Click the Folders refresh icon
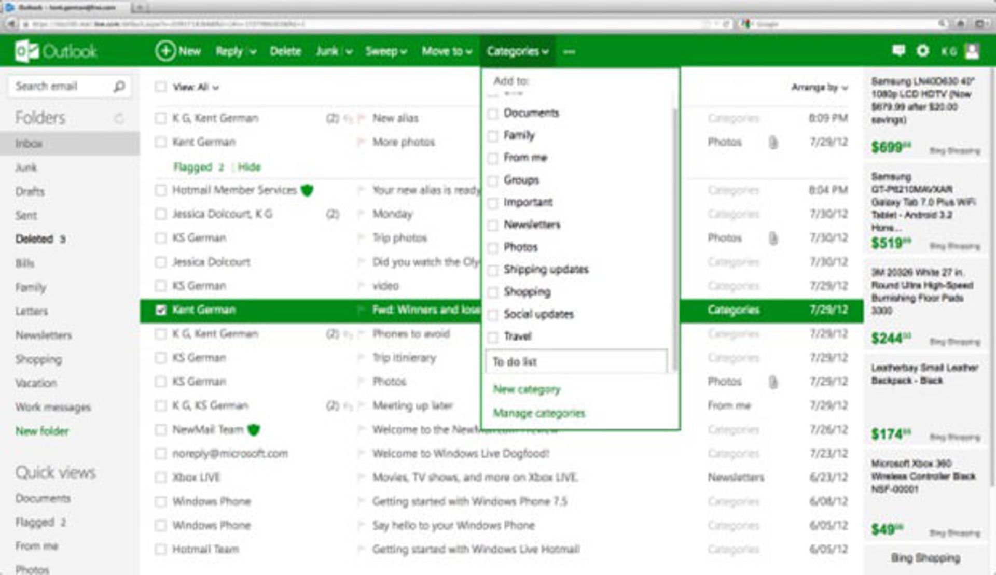 pyautogui.click(x=119, y=118)
